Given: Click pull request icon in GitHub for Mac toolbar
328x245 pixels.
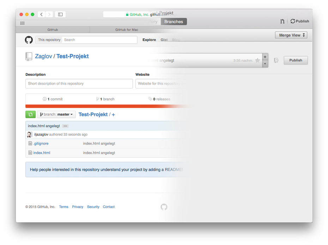Looking at the screenshot, I should tap(283, 21).
